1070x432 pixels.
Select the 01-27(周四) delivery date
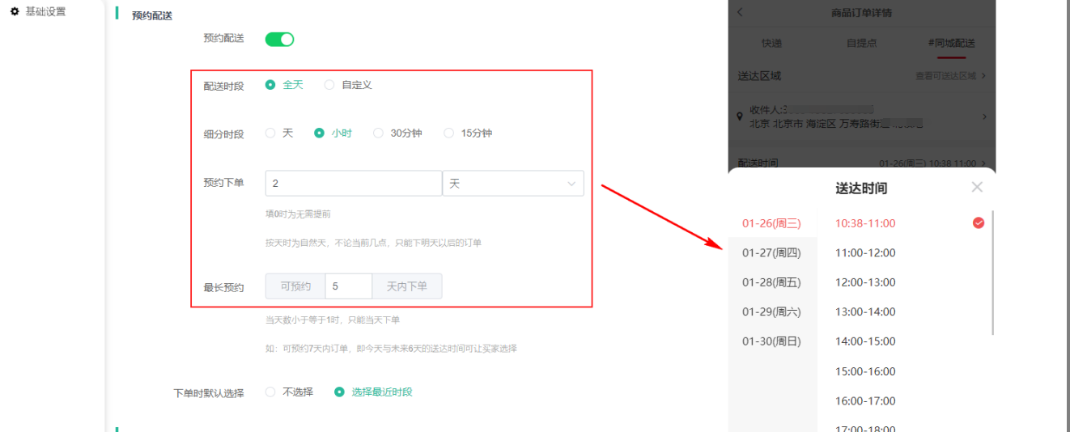(771, 253)
